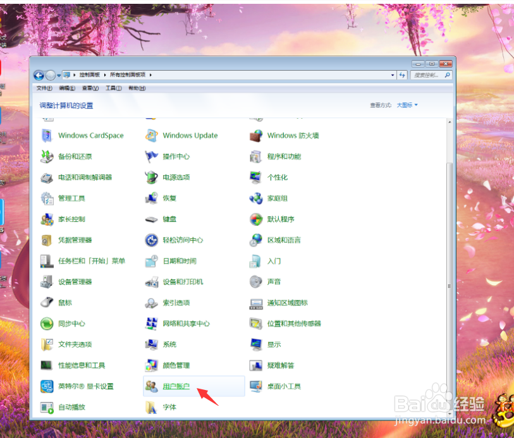Go back with the Back arrow button

[x=39, y=75]
